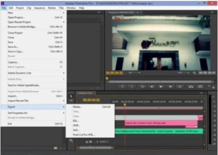Open the Project panel menu icon
The width and height of the screenshot is (218, 155).
pyautogui.click(x=99, y=12)
